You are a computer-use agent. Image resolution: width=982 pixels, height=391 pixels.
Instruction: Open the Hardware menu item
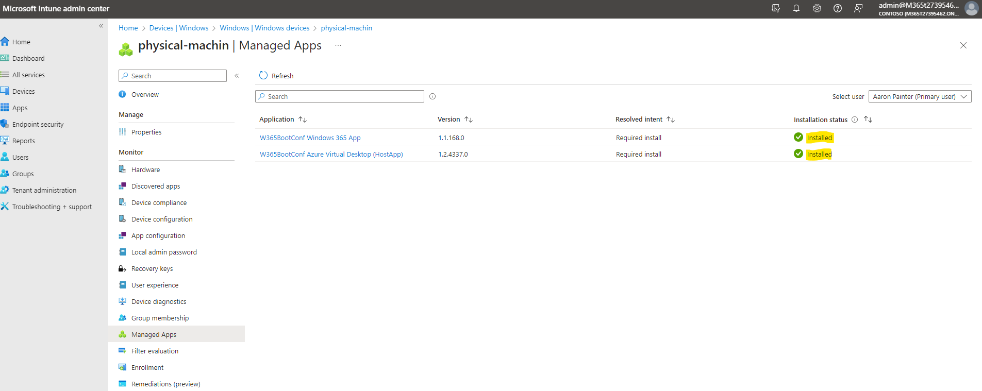[x=145, y=169]
